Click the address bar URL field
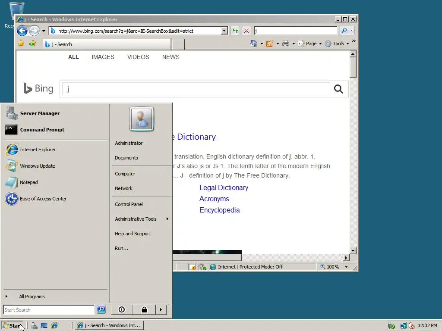The image size is (442, 331). pos(135,31)
